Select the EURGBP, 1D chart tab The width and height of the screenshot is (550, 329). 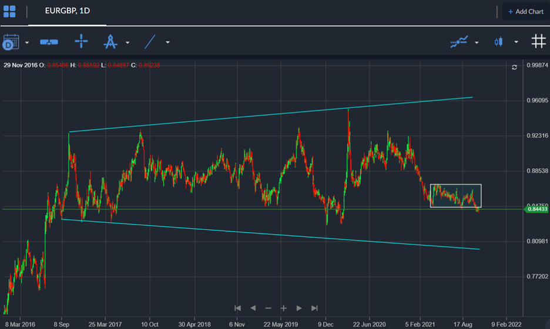point(67,11)
